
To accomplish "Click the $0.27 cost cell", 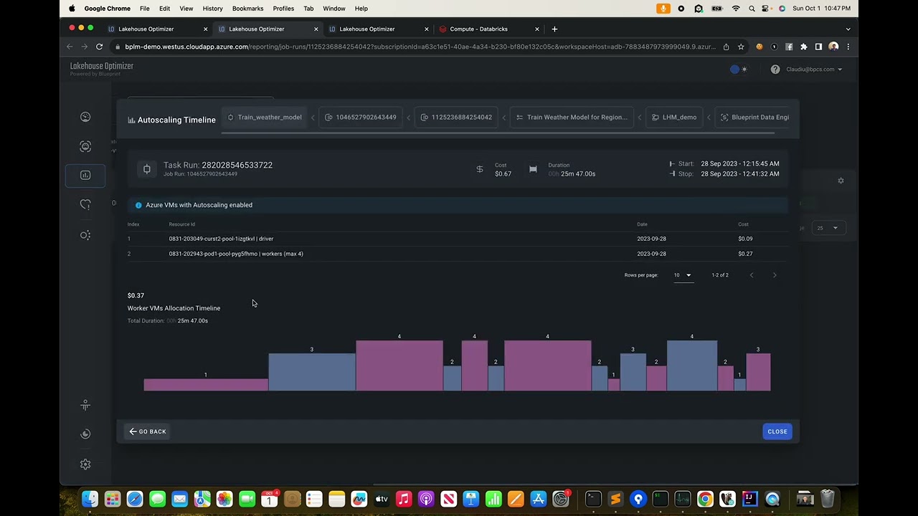I will [x=745, y=254].
